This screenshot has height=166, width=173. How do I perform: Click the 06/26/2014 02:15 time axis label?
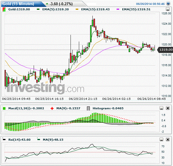[116, 99]
